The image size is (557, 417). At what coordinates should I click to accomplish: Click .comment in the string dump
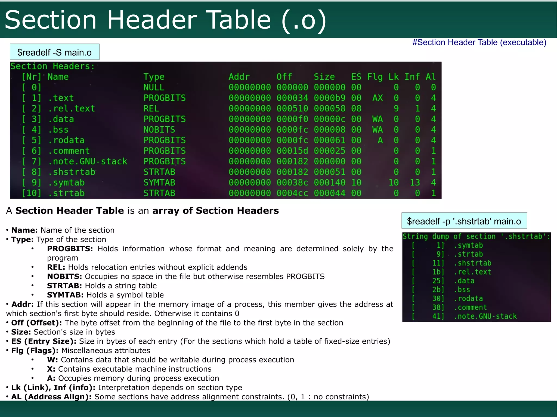pyautogui.click(x=470, y=308)
